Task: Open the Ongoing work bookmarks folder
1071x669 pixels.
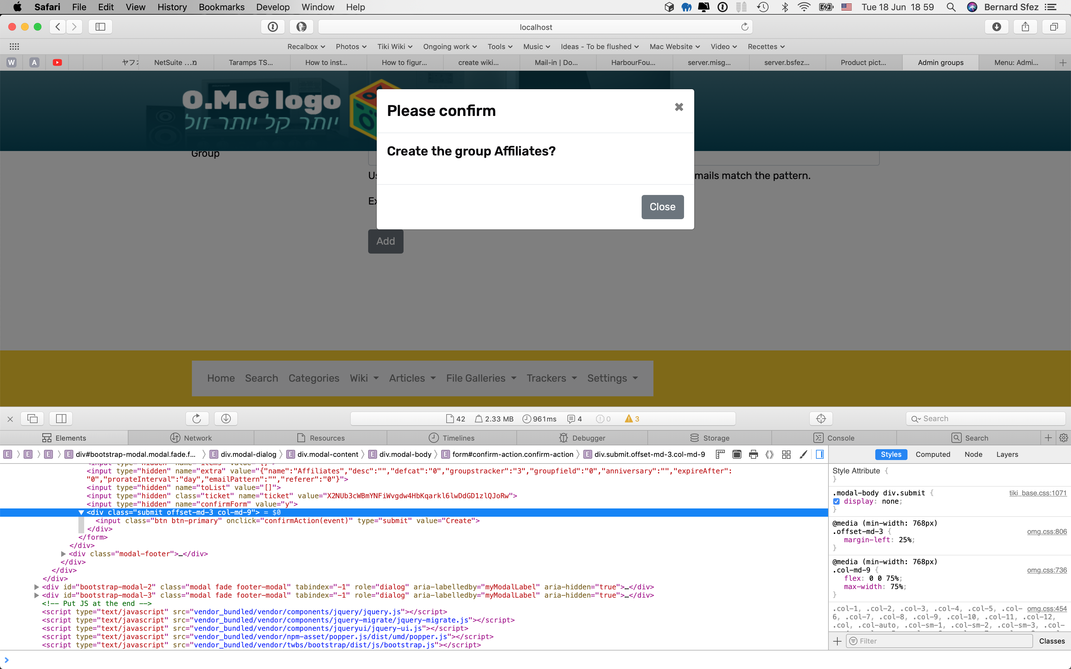Action: point(450,47)
